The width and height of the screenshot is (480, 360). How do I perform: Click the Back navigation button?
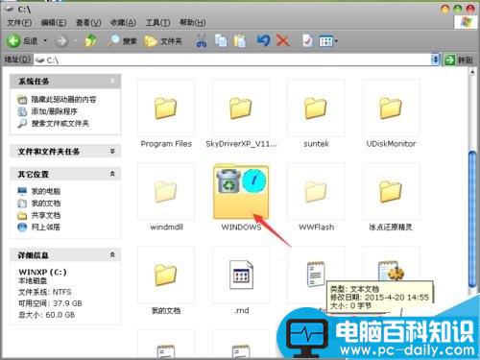[22, 41]
